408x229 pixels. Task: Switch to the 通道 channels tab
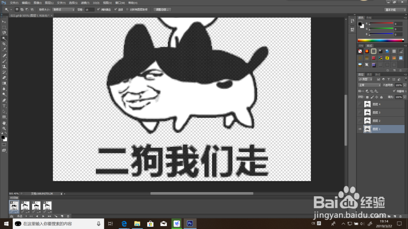tap(369, 74)
